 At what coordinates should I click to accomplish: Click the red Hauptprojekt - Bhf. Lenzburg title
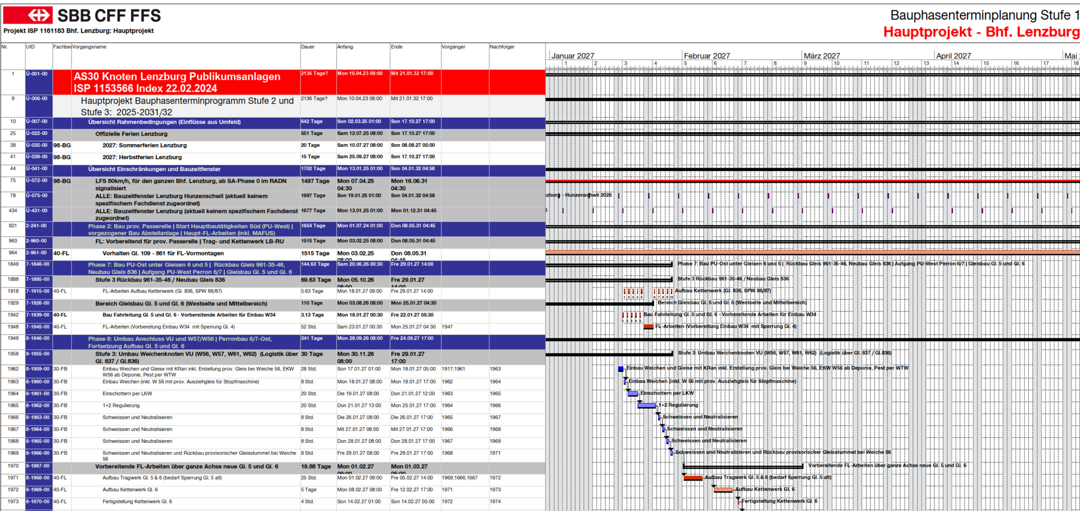coord(980,32)
